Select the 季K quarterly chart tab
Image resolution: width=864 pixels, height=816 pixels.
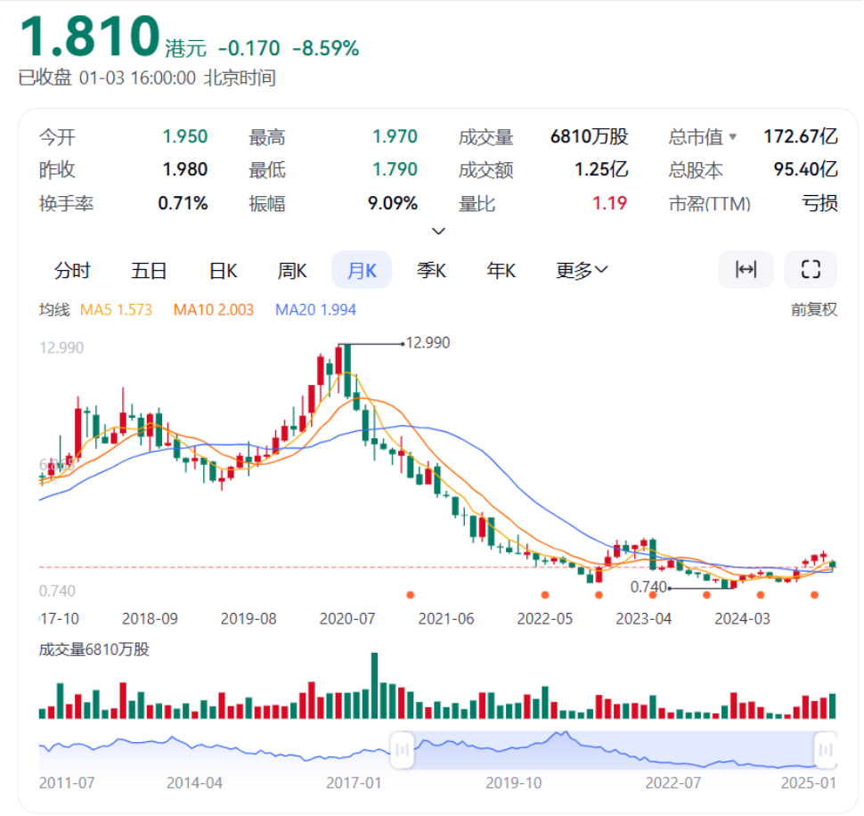point(431,271)
